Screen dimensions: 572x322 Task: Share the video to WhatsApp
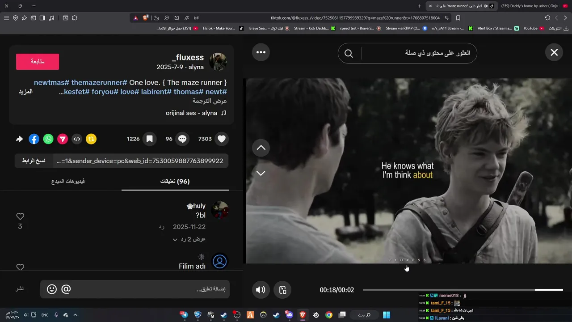[x=48, y=139]
